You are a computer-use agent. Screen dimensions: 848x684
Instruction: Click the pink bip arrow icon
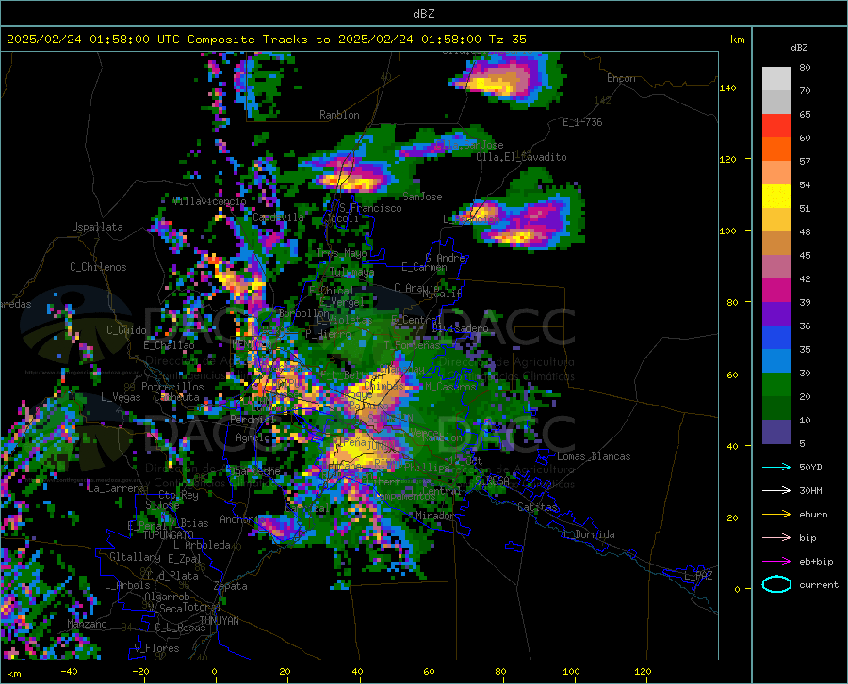(x=776, y=538)
